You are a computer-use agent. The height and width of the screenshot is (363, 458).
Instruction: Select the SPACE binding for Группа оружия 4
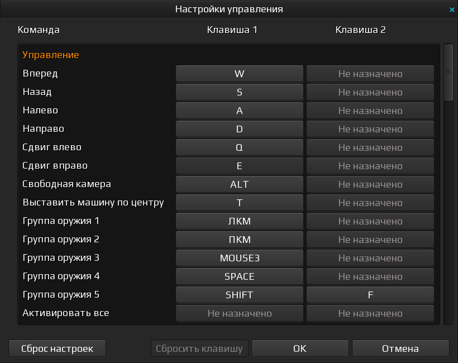[x=239, y=276]
